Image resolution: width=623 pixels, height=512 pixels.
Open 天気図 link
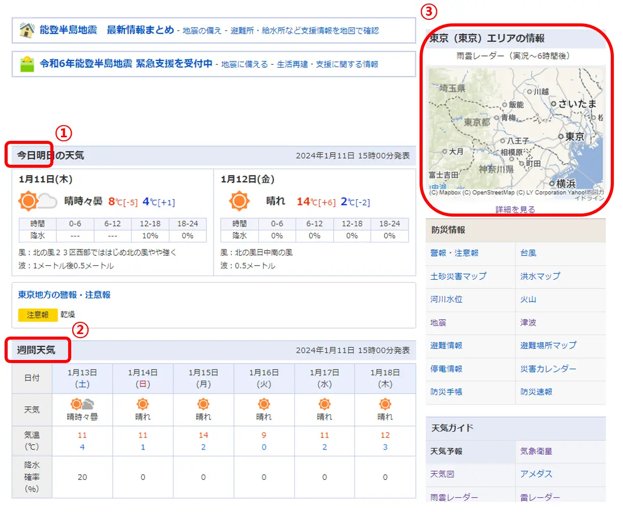(x=442, y=474)
